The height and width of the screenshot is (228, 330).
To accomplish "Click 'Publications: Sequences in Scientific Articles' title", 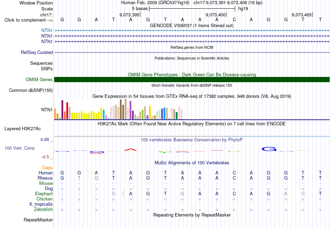I will pyautogui.click(x=192, y=58).
